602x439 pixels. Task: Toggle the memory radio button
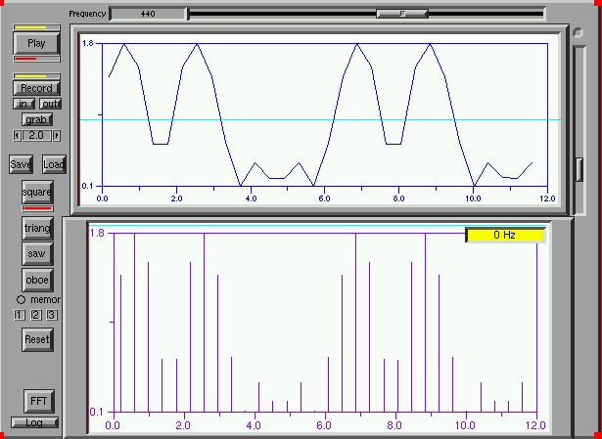pos(21,299)
